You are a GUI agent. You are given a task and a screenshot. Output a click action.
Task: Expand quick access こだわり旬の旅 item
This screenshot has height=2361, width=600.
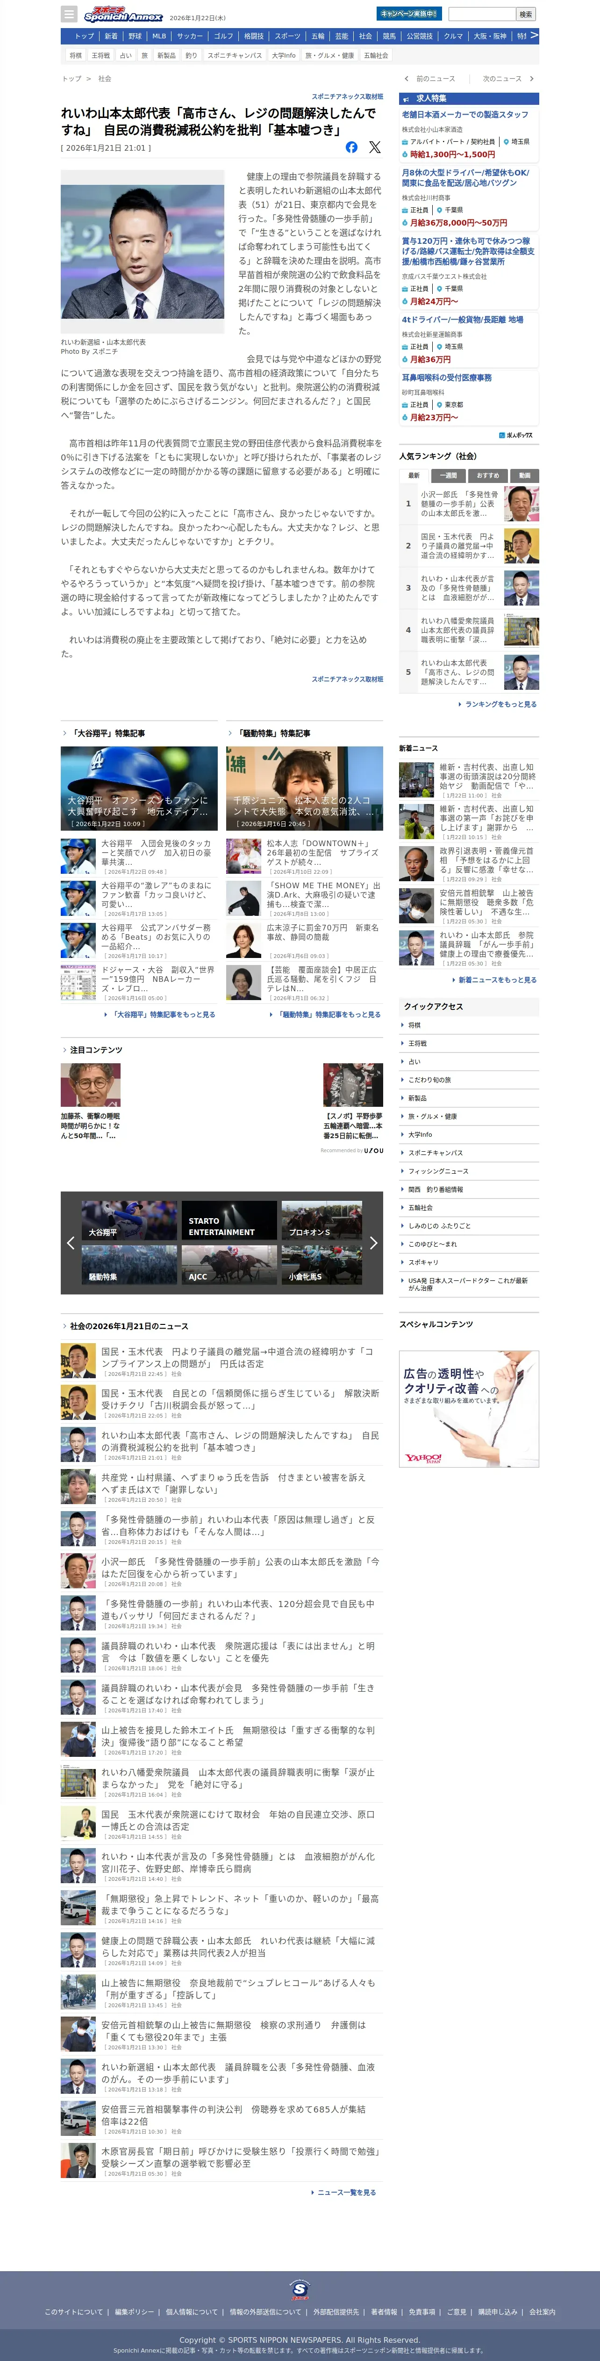coord(468,1080)
